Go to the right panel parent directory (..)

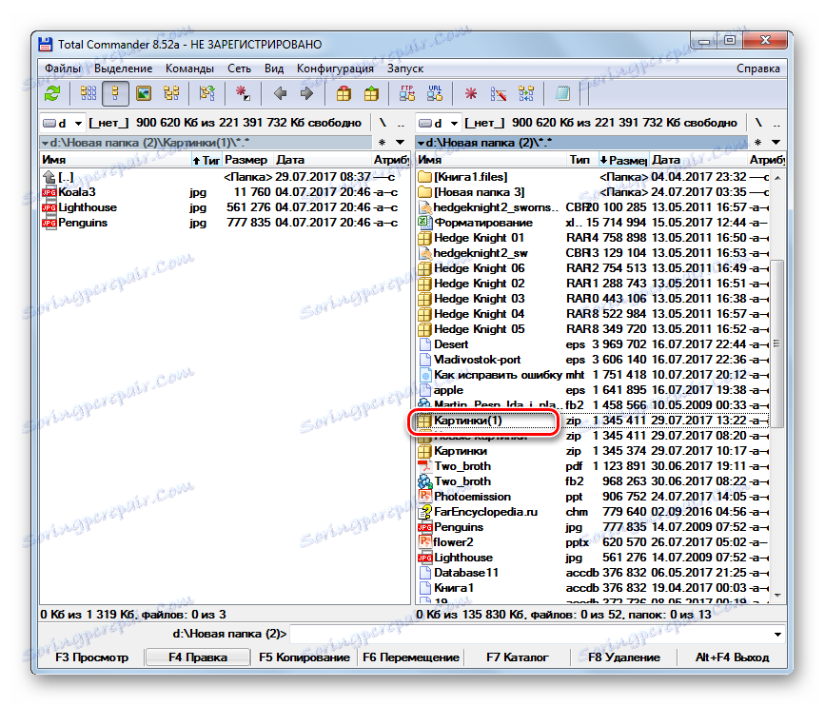click(776, 123)
